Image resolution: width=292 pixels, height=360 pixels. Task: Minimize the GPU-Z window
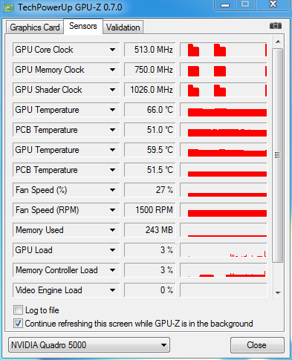coord(225,4)
